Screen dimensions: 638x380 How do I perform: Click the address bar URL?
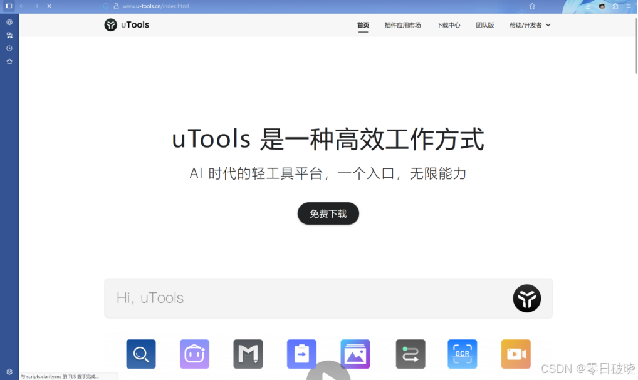(156, 6)
